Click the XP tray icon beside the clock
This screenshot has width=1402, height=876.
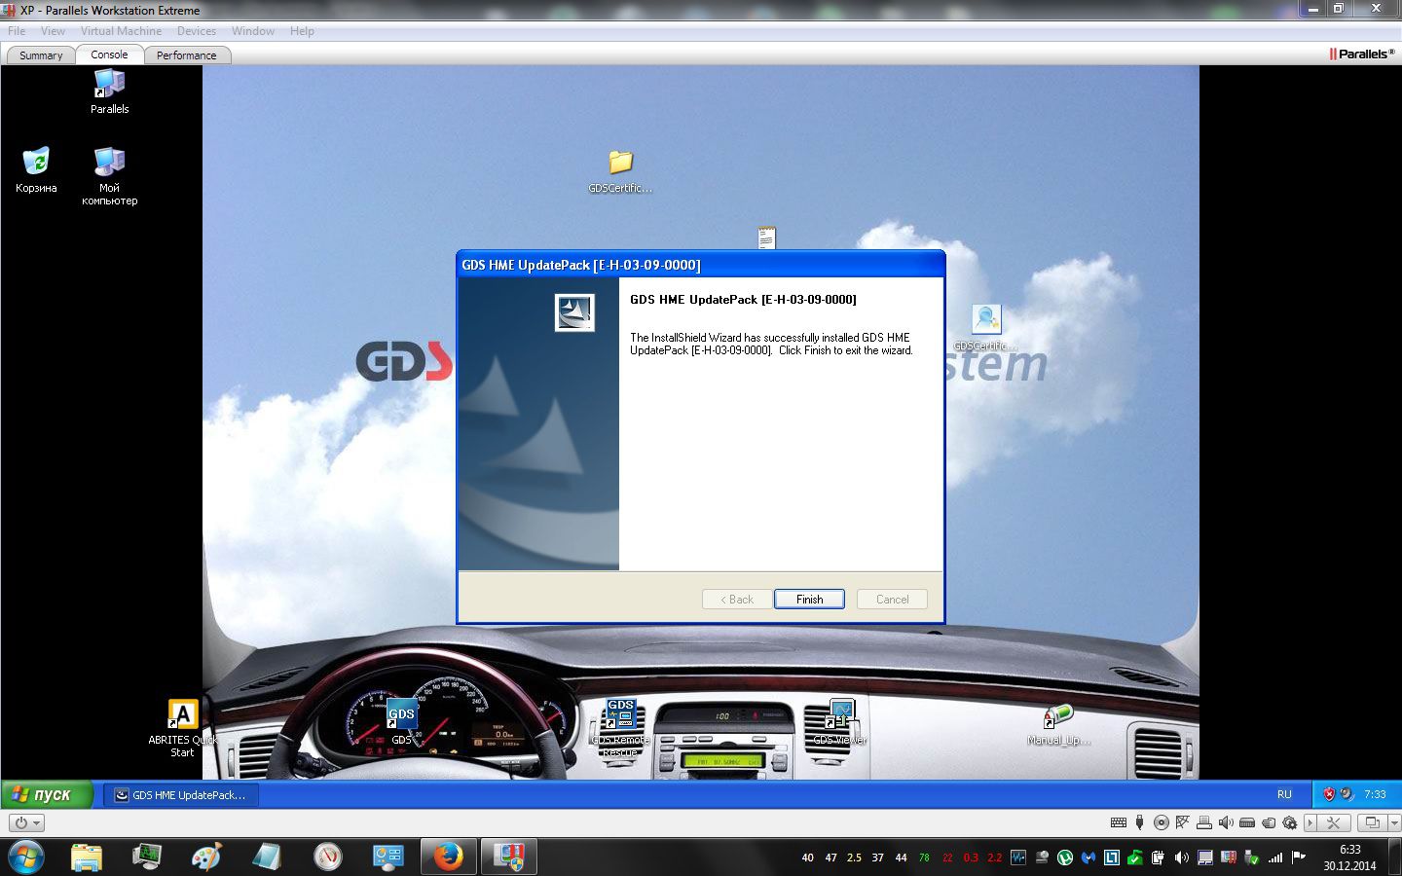1347,794
